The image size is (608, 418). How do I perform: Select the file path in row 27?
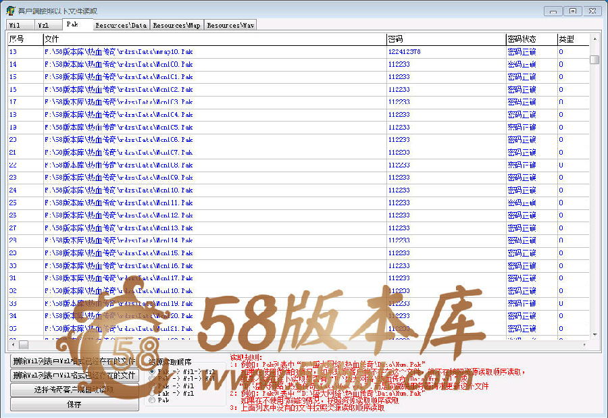(119, 228)
